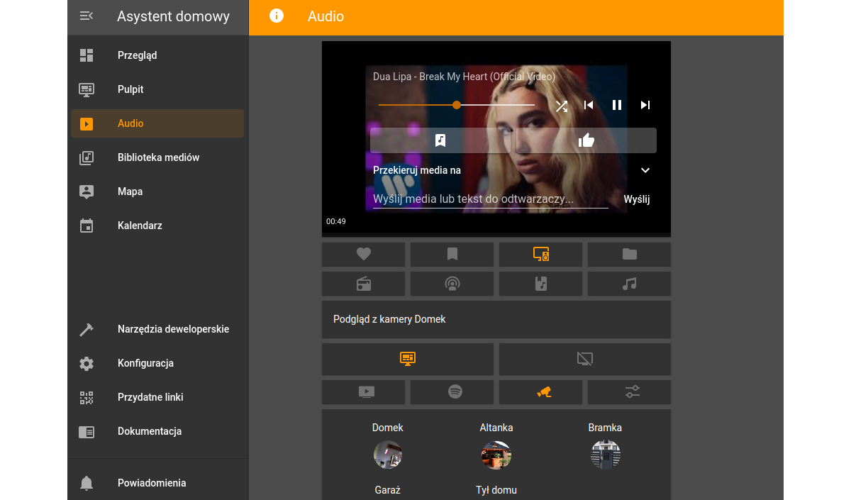The image size is (851, 500).
Task: Open the Mapa page
Action: tap(157, 191)
